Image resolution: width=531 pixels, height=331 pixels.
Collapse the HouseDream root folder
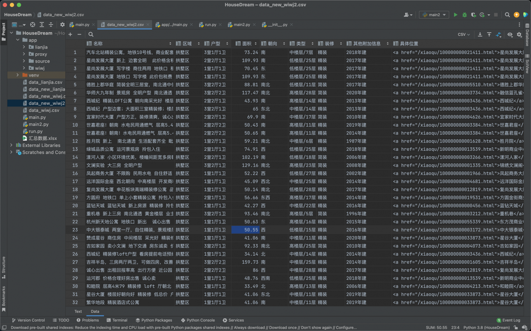click(x=11, y=33)
